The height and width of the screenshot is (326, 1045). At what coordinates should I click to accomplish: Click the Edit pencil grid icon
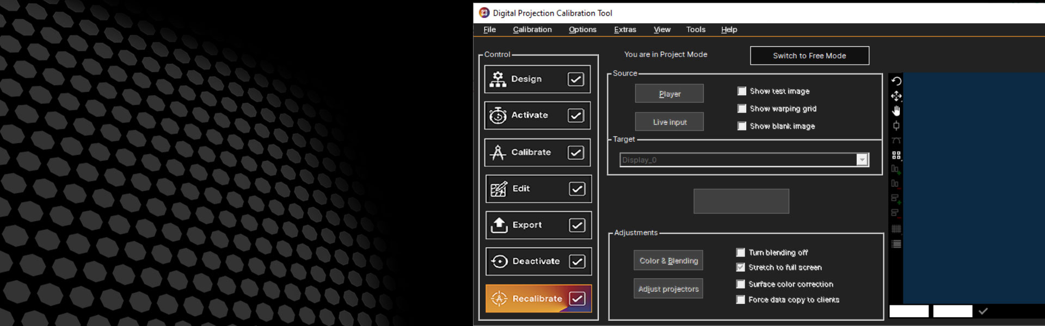tap(499, 189)
